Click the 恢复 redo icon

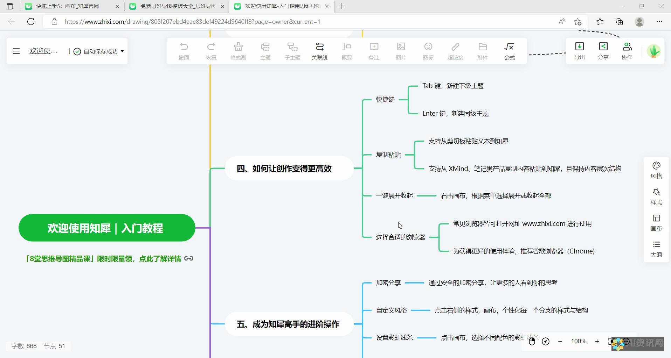pos(211,51)
